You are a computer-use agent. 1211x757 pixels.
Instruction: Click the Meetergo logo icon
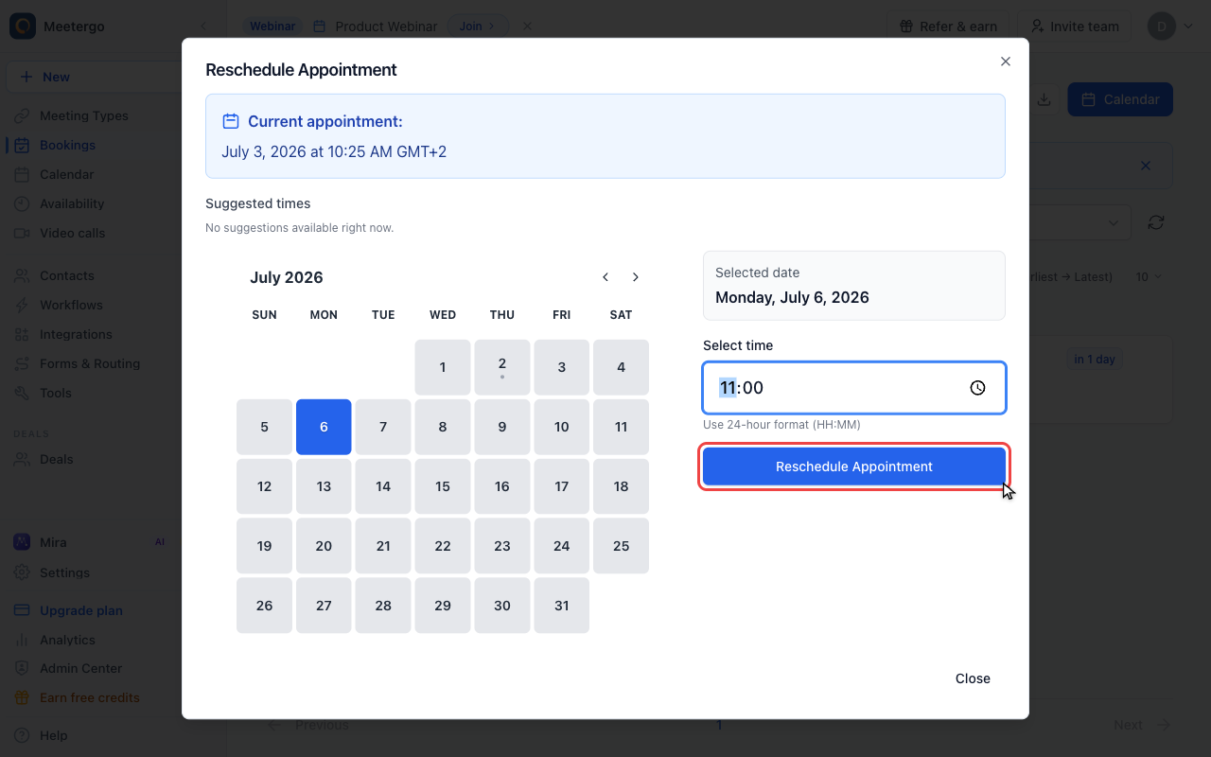click(x=23, y=26)
